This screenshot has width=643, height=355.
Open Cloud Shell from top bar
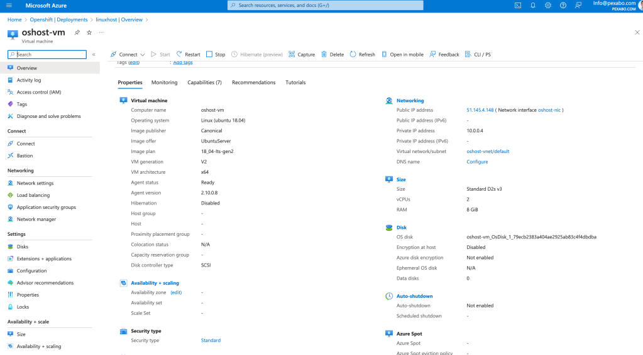tap(518, 5)
